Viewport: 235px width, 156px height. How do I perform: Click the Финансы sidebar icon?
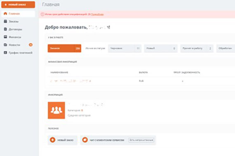tap(5, 37)
